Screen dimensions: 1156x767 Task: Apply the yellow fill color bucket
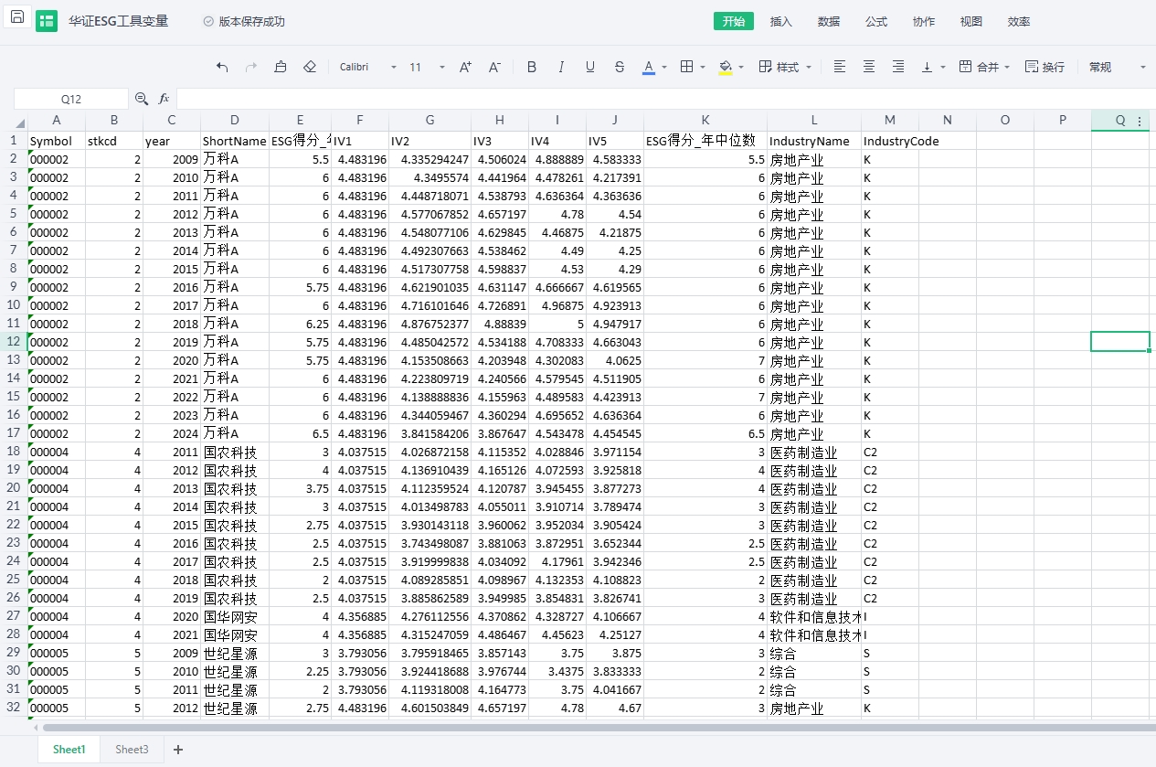(x=726, y=67)
